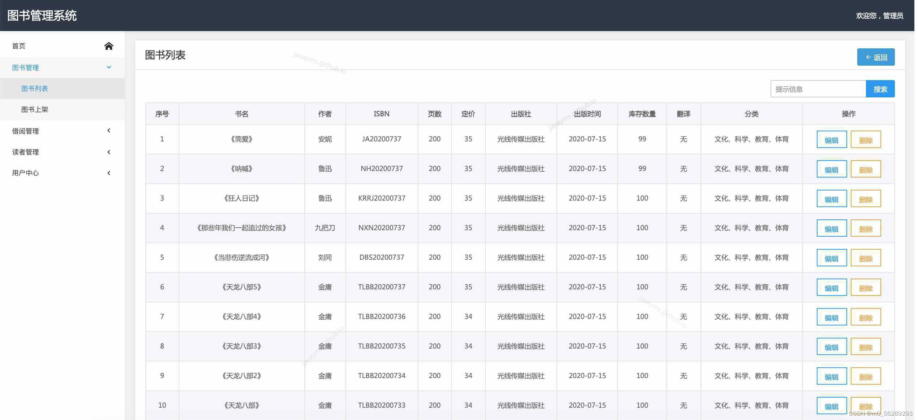This screenshot has width=918, height=420.
Task: Expand the 读者管理 menu arrow
Action: click(x=109, y=152)
